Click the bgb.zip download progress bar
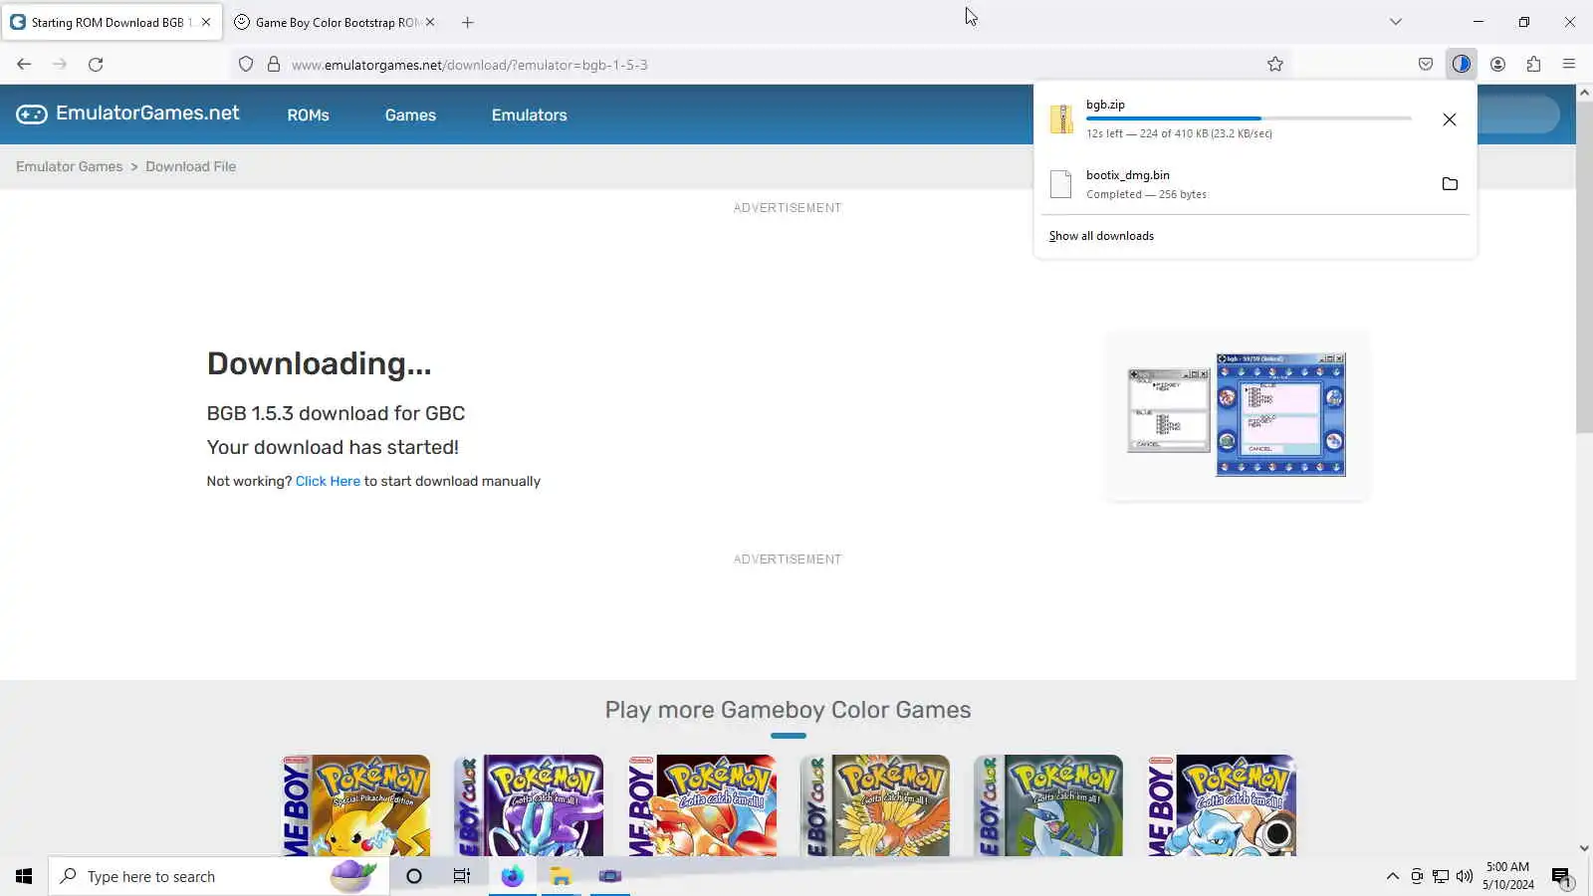The image size is (1593, 896). pyautogui.click(x=1249, y=118)
